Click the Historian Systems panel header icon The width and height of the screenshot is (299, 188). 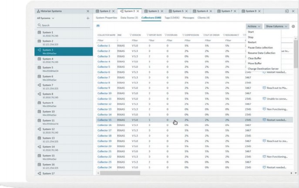(x=38, y=11)
